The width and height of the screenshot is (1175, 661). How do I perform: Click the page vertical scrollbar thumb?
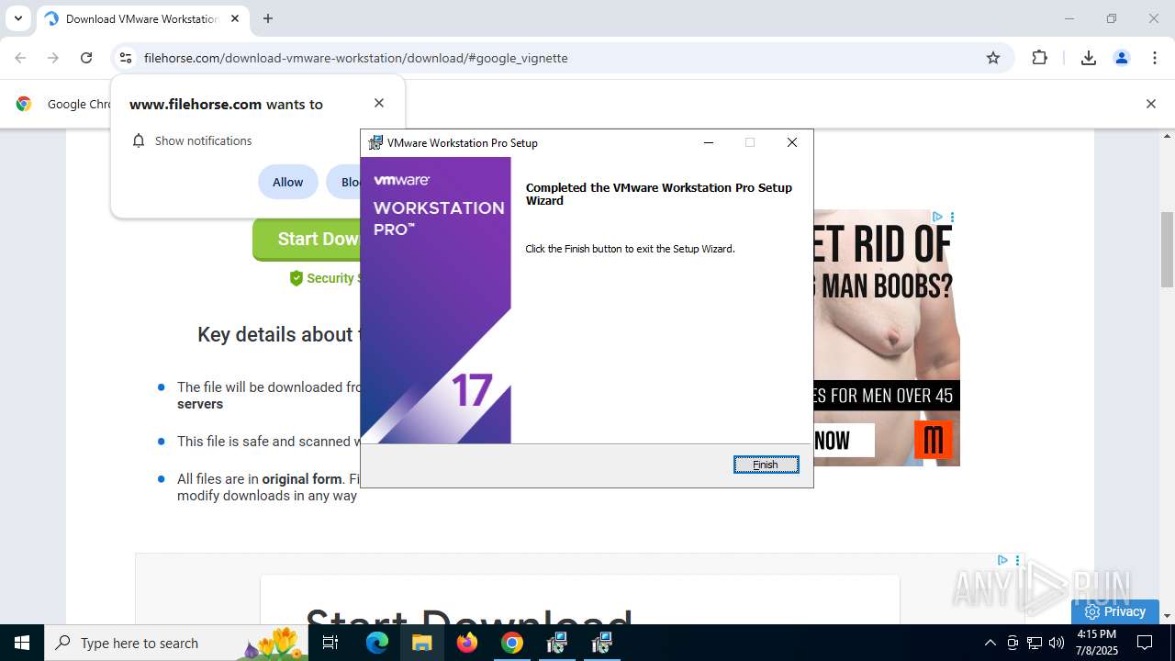pos(1168,250)
